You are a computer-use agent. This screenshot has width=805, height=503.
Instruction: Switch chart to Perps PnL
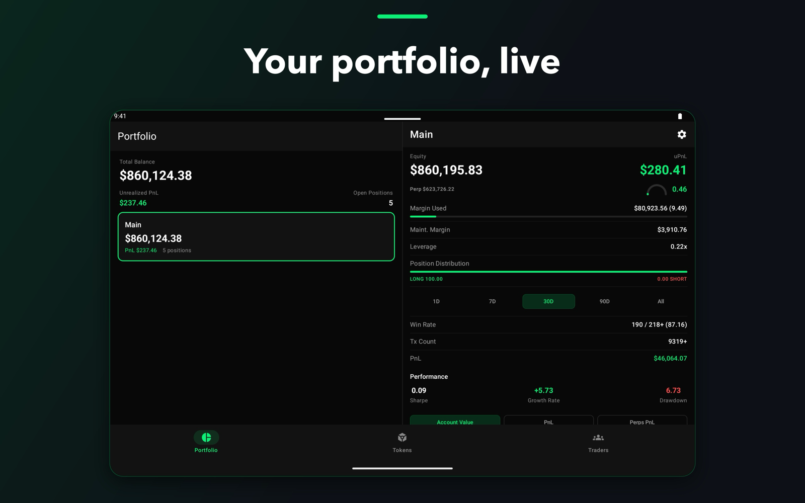(642, 421)
